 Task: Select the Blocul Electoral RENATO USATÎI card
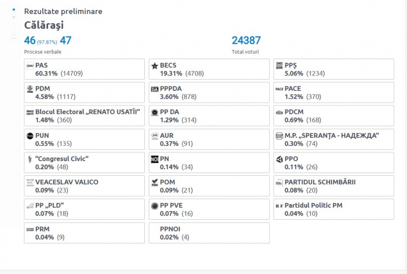point(84,116)
